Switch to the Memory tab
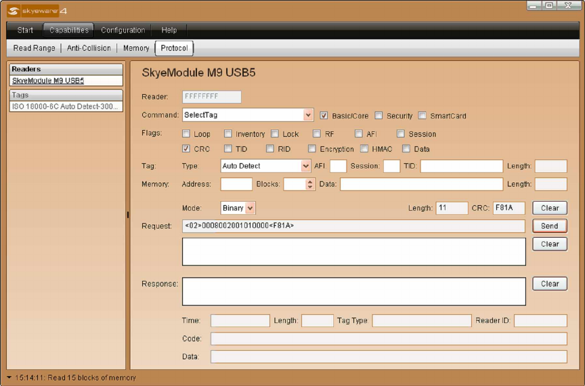The height and width of the screenshot is (386, 585). click(136, 48)
